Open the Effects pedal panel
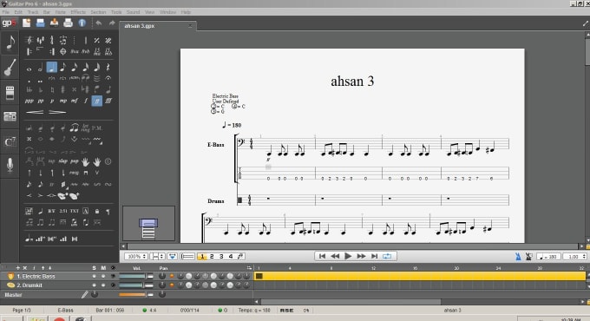 tap(10, 93)
